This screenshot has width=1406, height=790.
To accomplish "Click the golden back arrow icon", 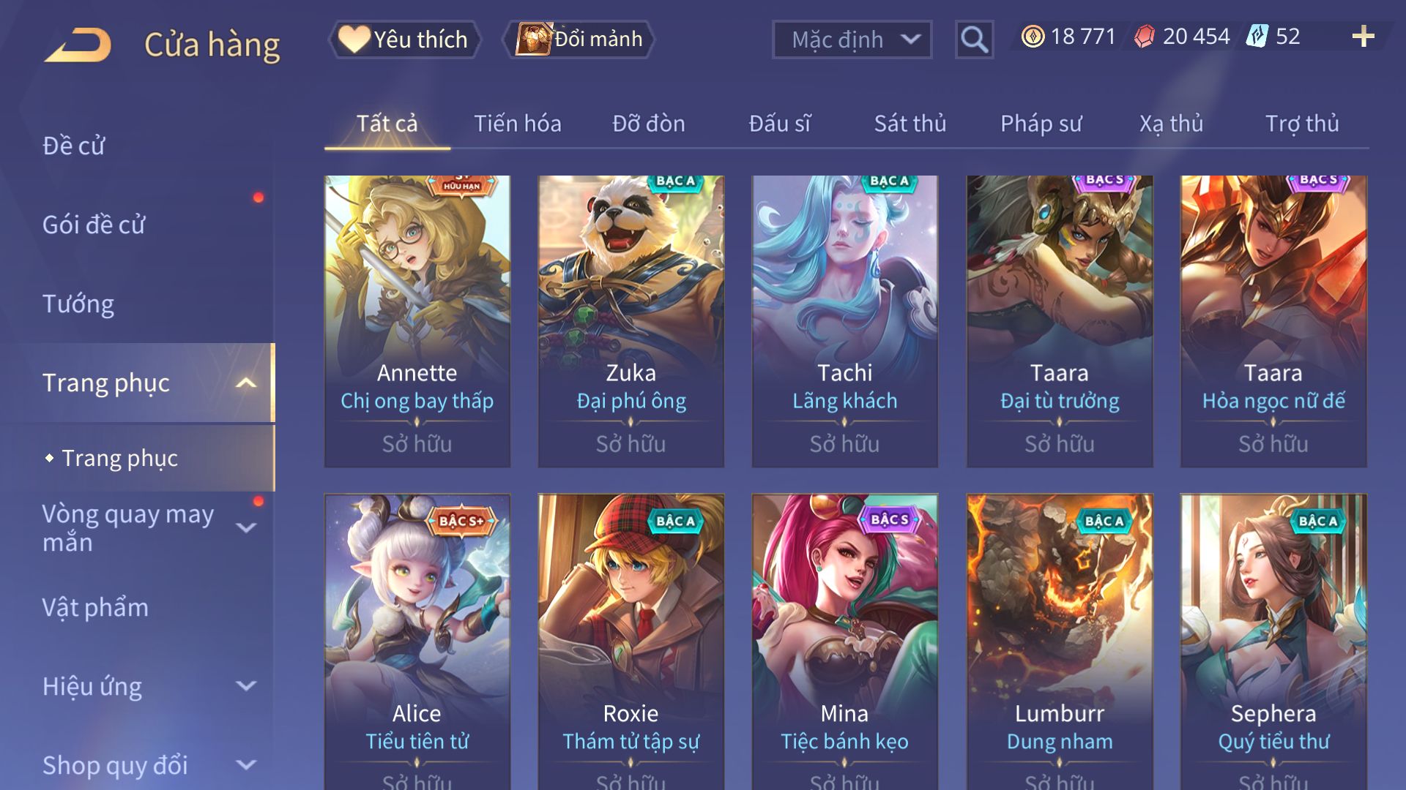I will [x=78, y=44].
